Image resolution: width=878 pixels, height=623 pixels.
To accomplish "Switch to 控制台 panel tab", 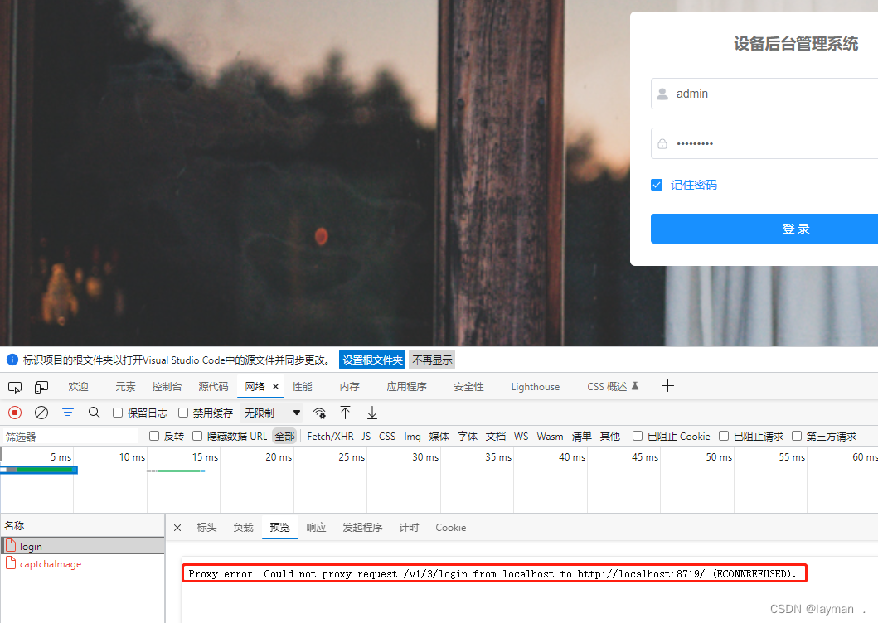I will [167, 387].
